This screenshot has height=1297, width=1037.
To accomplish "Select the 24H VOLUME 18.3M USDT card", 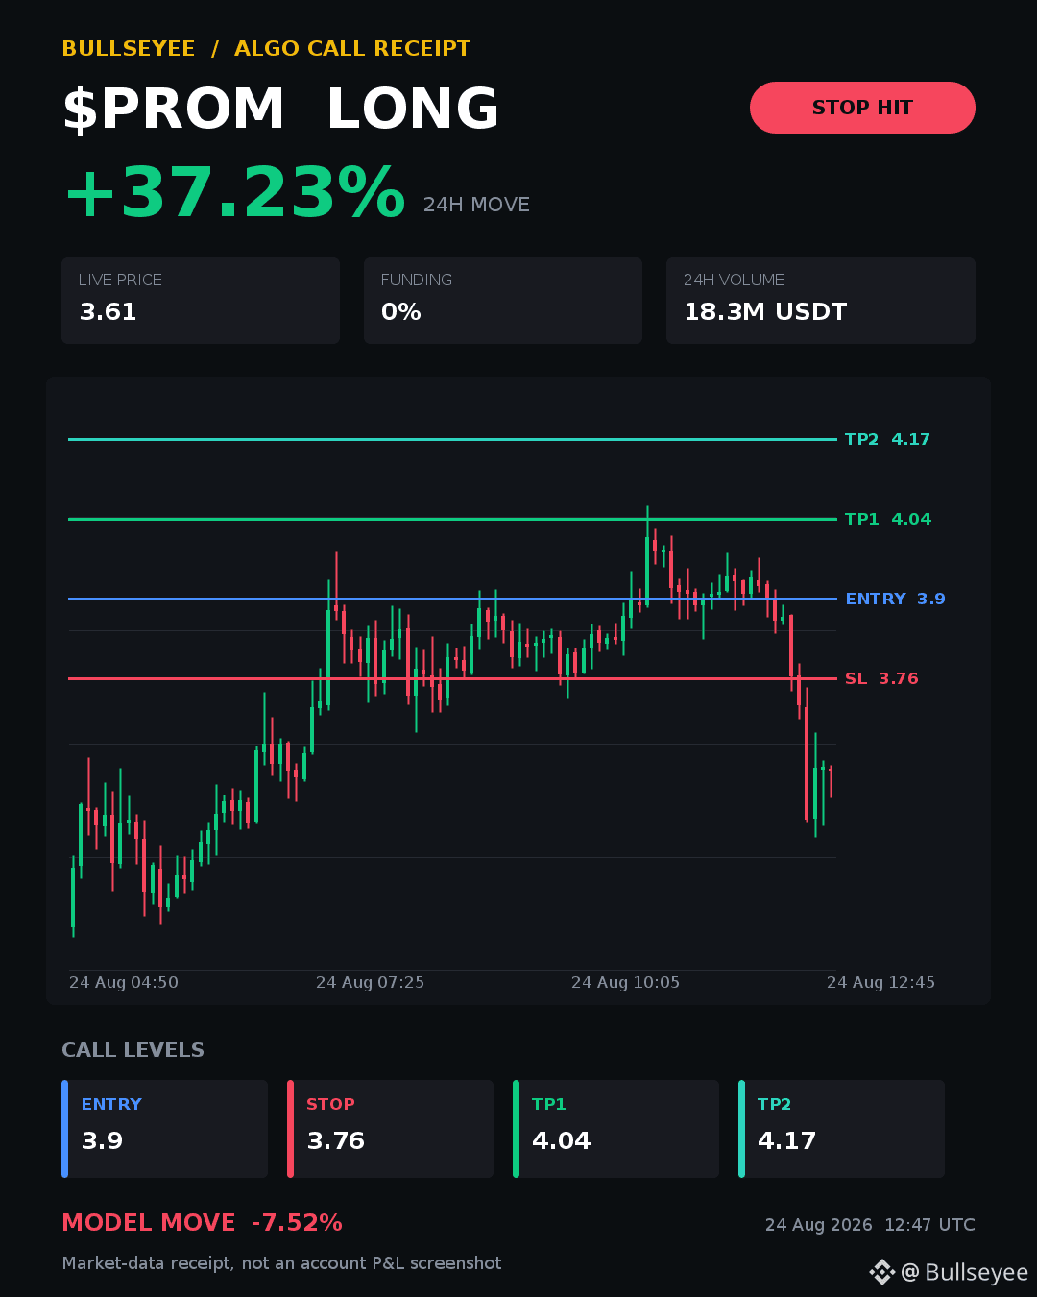I will click(821, 301).
